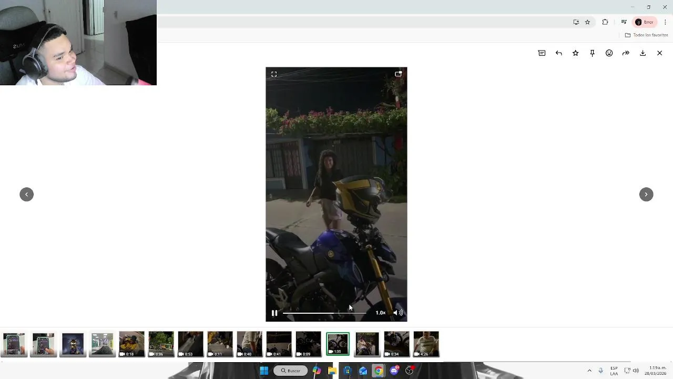Open the Chrome profile Error chip

point(645,22)
